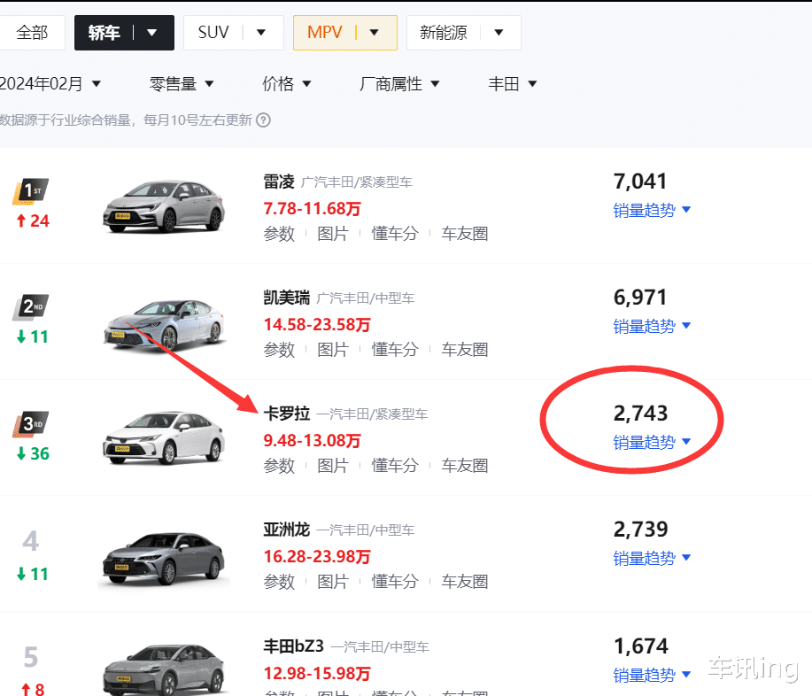This screenshot has width=812, height=696.
Task: Open 图片 for 卡罗拉
Action: click(x=332, y=466)
